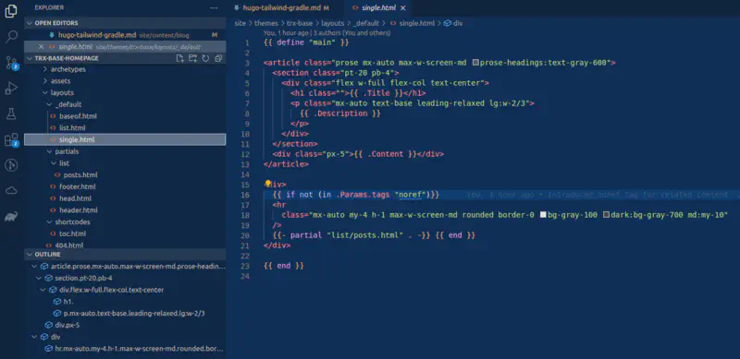This screenshot has height=359, width=740.
Task: Click the div.px-5 symbol icon in Outline
Action: click(49, 325)
